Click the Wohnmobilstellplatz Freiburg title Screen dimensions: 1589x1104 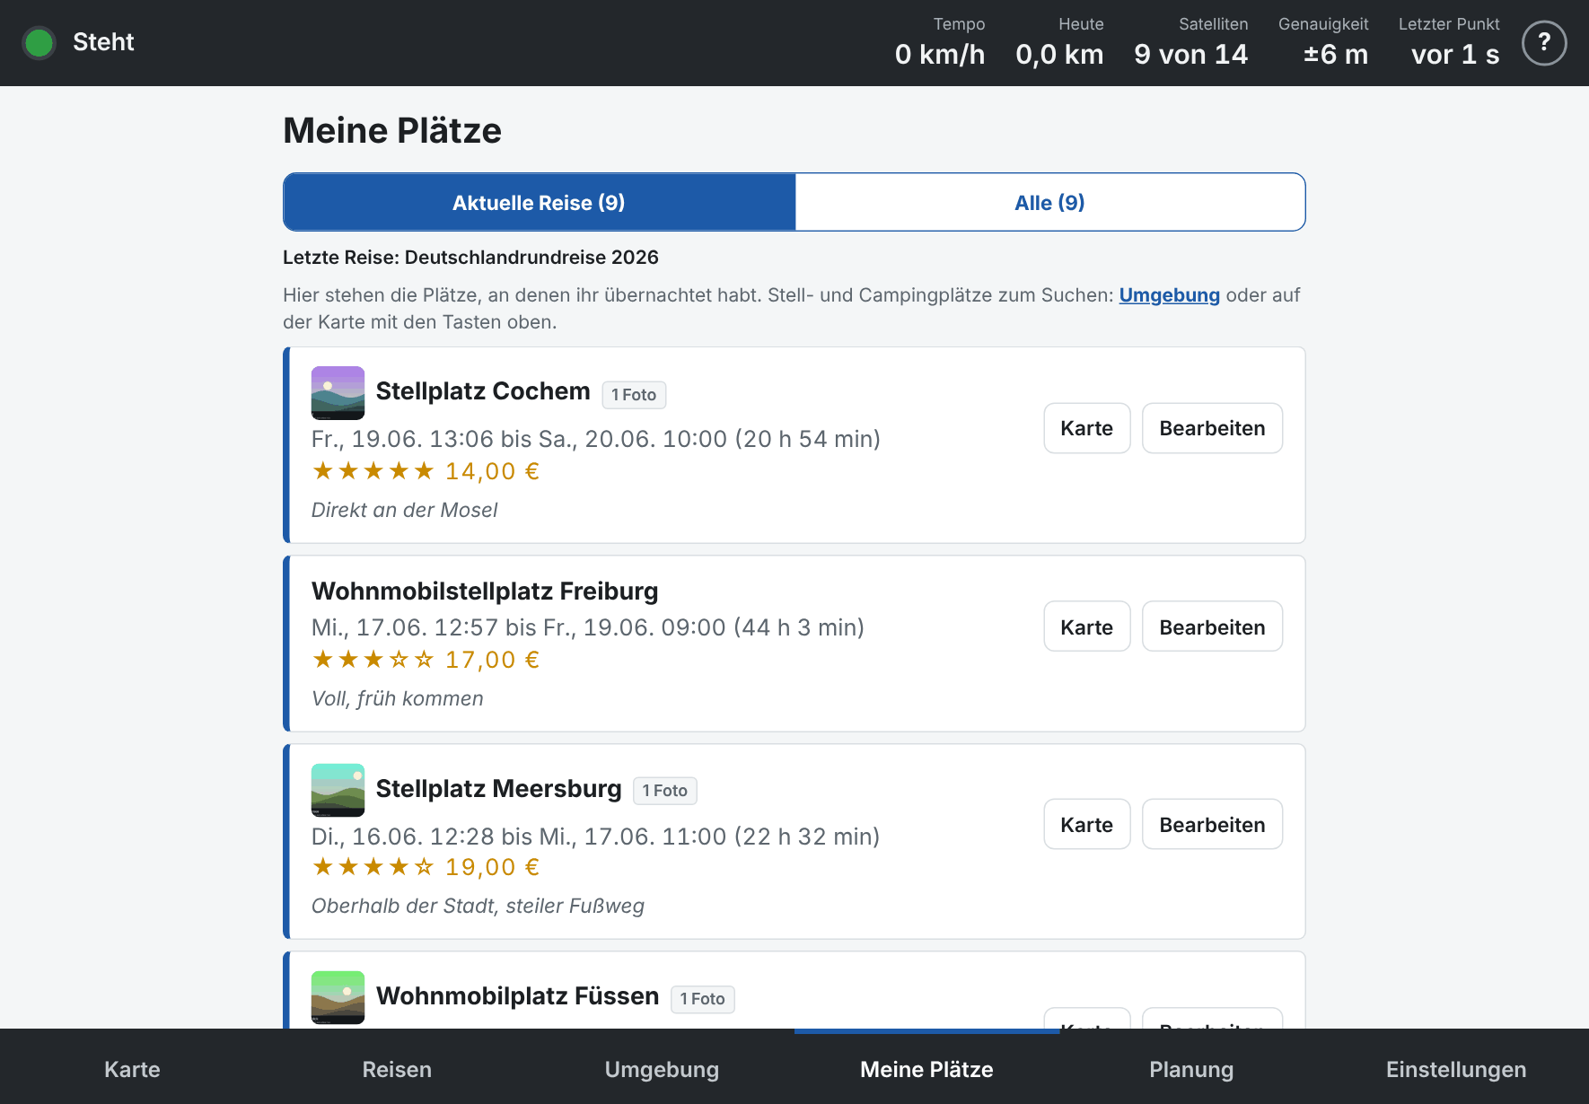coord(485,591)
